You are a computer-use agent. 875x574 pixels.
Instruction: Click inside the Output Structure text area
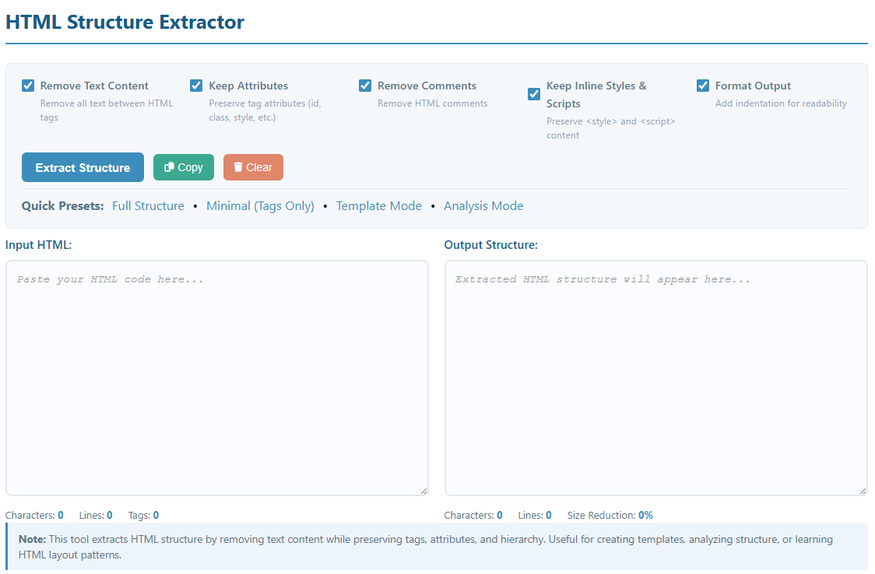[x=655, y=377]
